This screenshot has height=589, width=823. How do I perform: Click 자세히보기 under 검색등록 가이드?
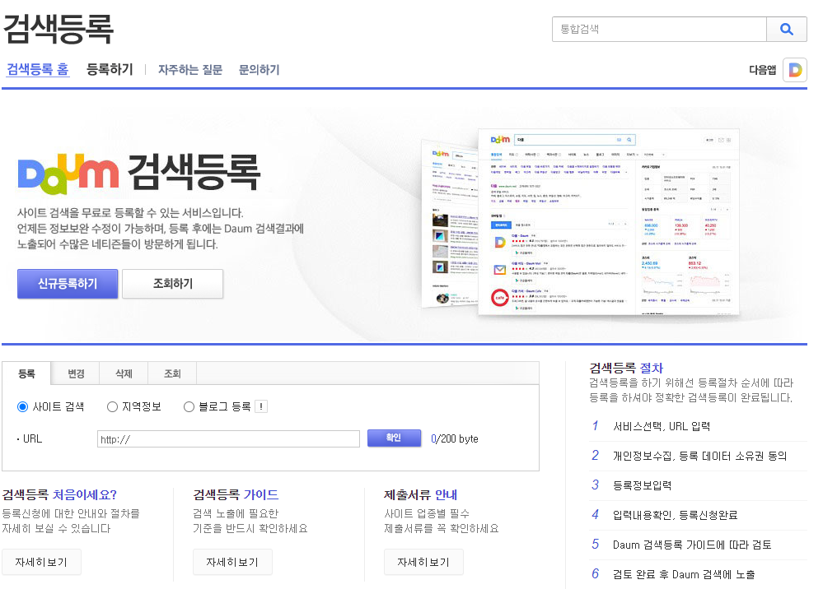pos(232,563)
